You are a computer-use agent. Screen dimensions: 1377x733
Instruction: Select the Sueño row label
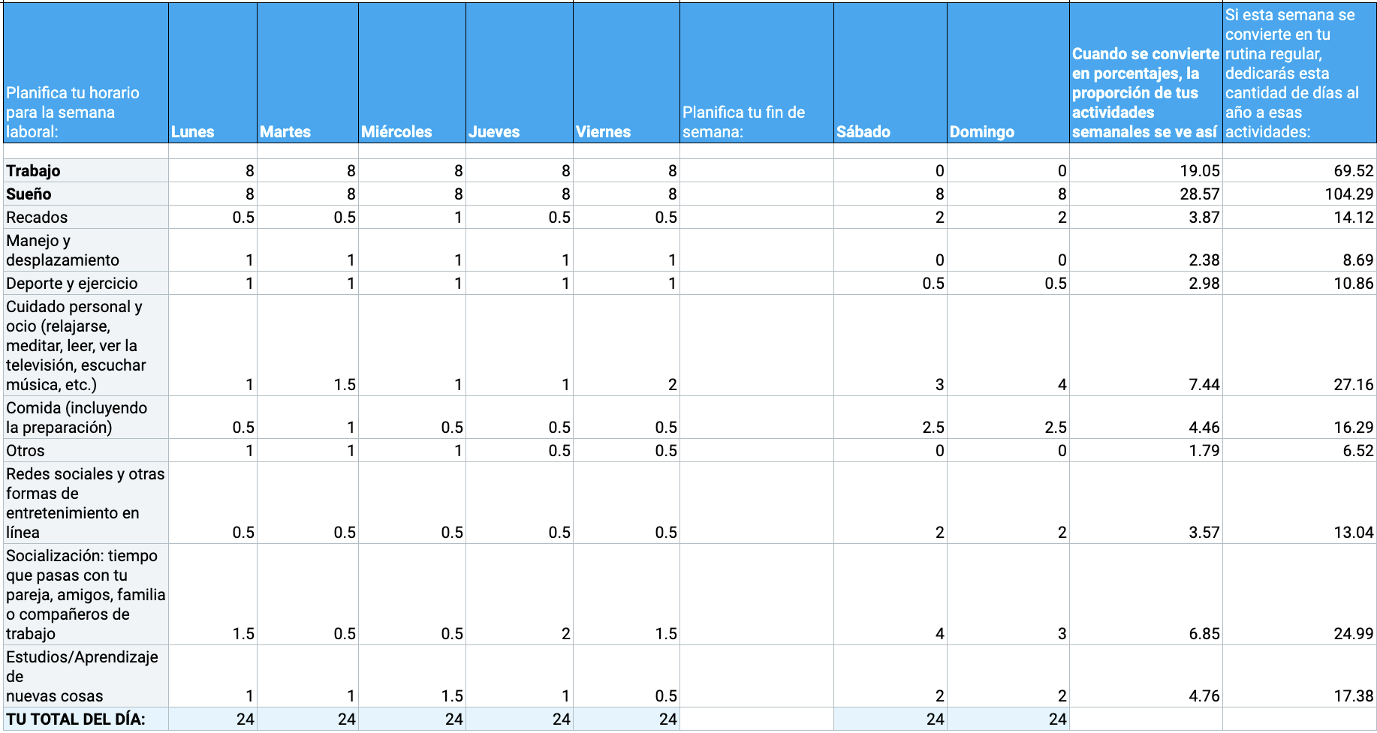86,194
